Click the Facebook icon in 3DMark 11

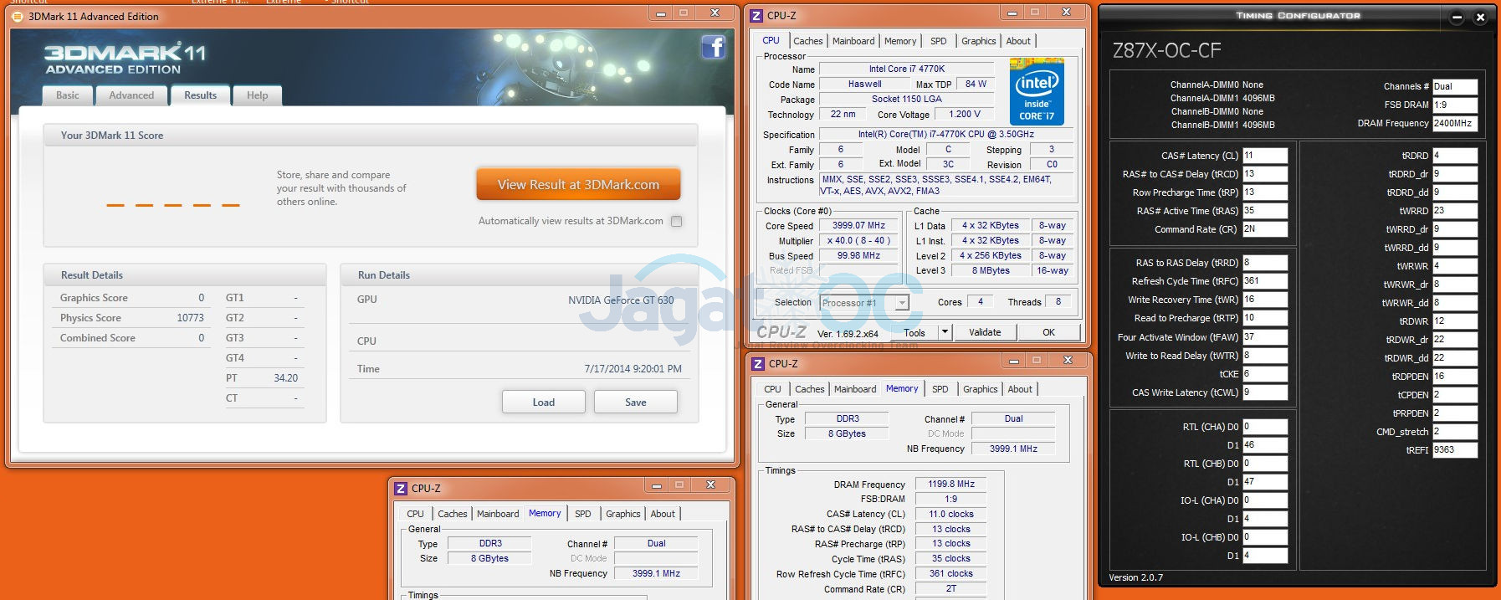(713, 48)
